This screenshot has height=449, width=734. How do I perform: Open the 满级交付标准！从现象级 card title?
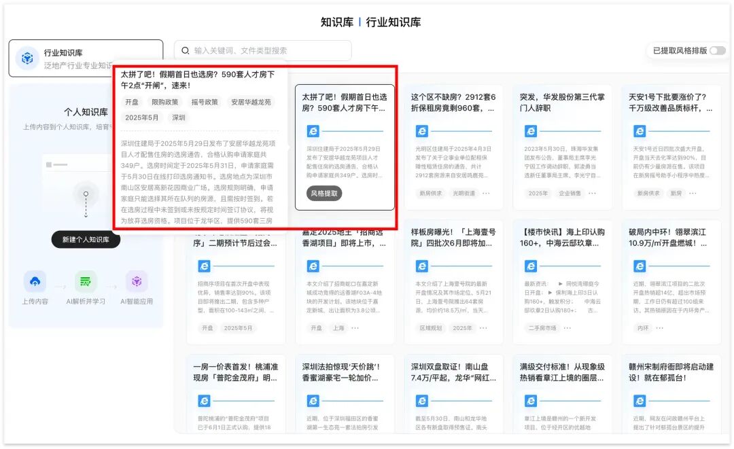click(x=562, y=372)
